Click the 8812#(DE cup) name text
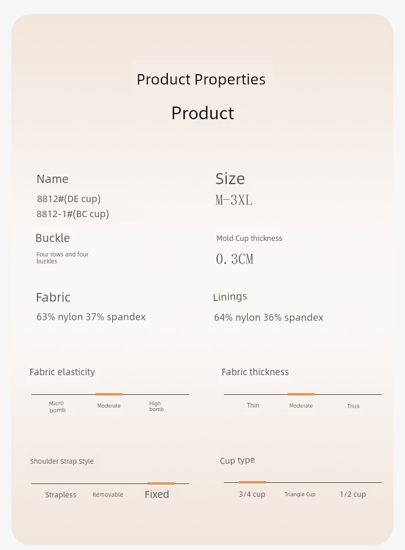This screenshot has height=550, width=405. click(x=69, y=199)
